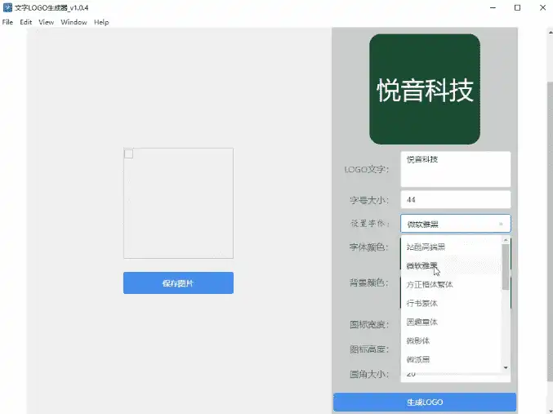553x414 pixels.
Task: Open the File menu
Action: tap(7, 22)
